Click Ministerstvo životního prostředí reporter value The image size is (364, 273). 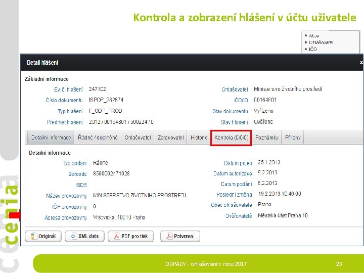click(x=288, y=89)
